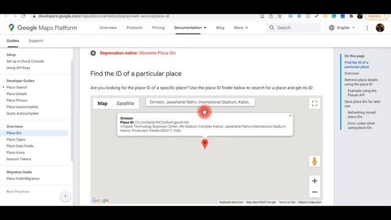391x220 pixels.
Task: Jump to Retrieve place details section
Action: pyautogui.click(x=361, y=82)
